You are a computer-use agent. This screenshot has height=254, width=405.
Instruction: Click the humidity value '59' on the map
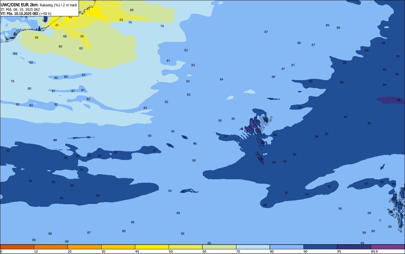[x=36, y=38]
